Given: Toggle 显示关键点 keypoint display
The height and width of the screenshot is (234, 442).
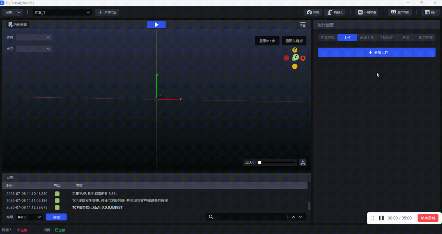Looking at the screenshot, I should pyautogui.click(x=294, y=41).
